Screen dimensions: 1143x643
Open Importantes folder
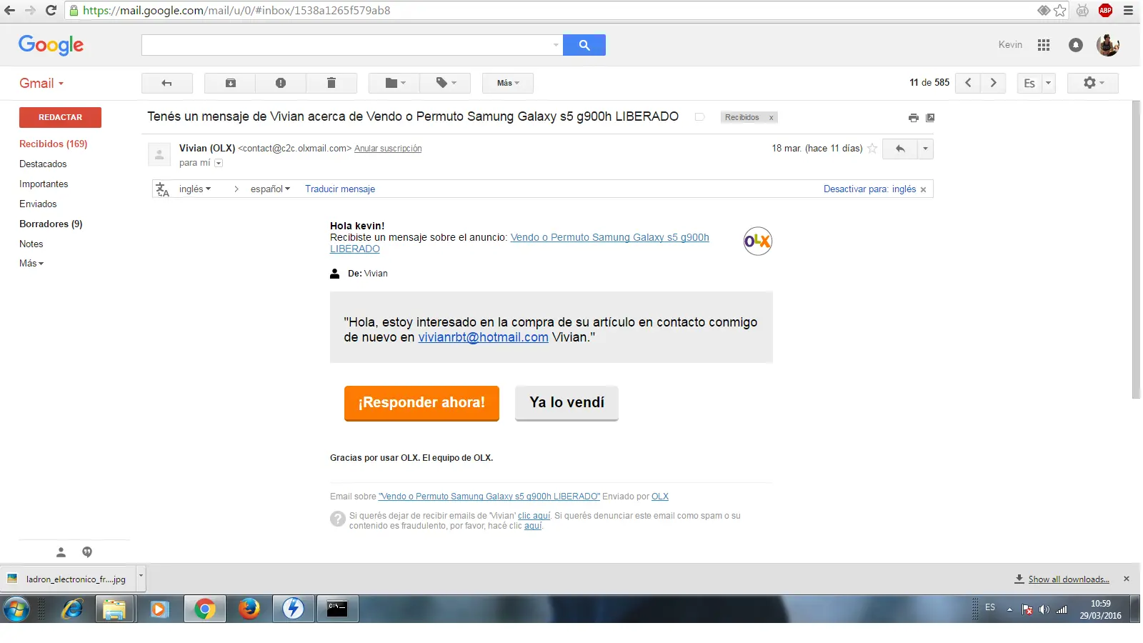[x=44, y=184]
